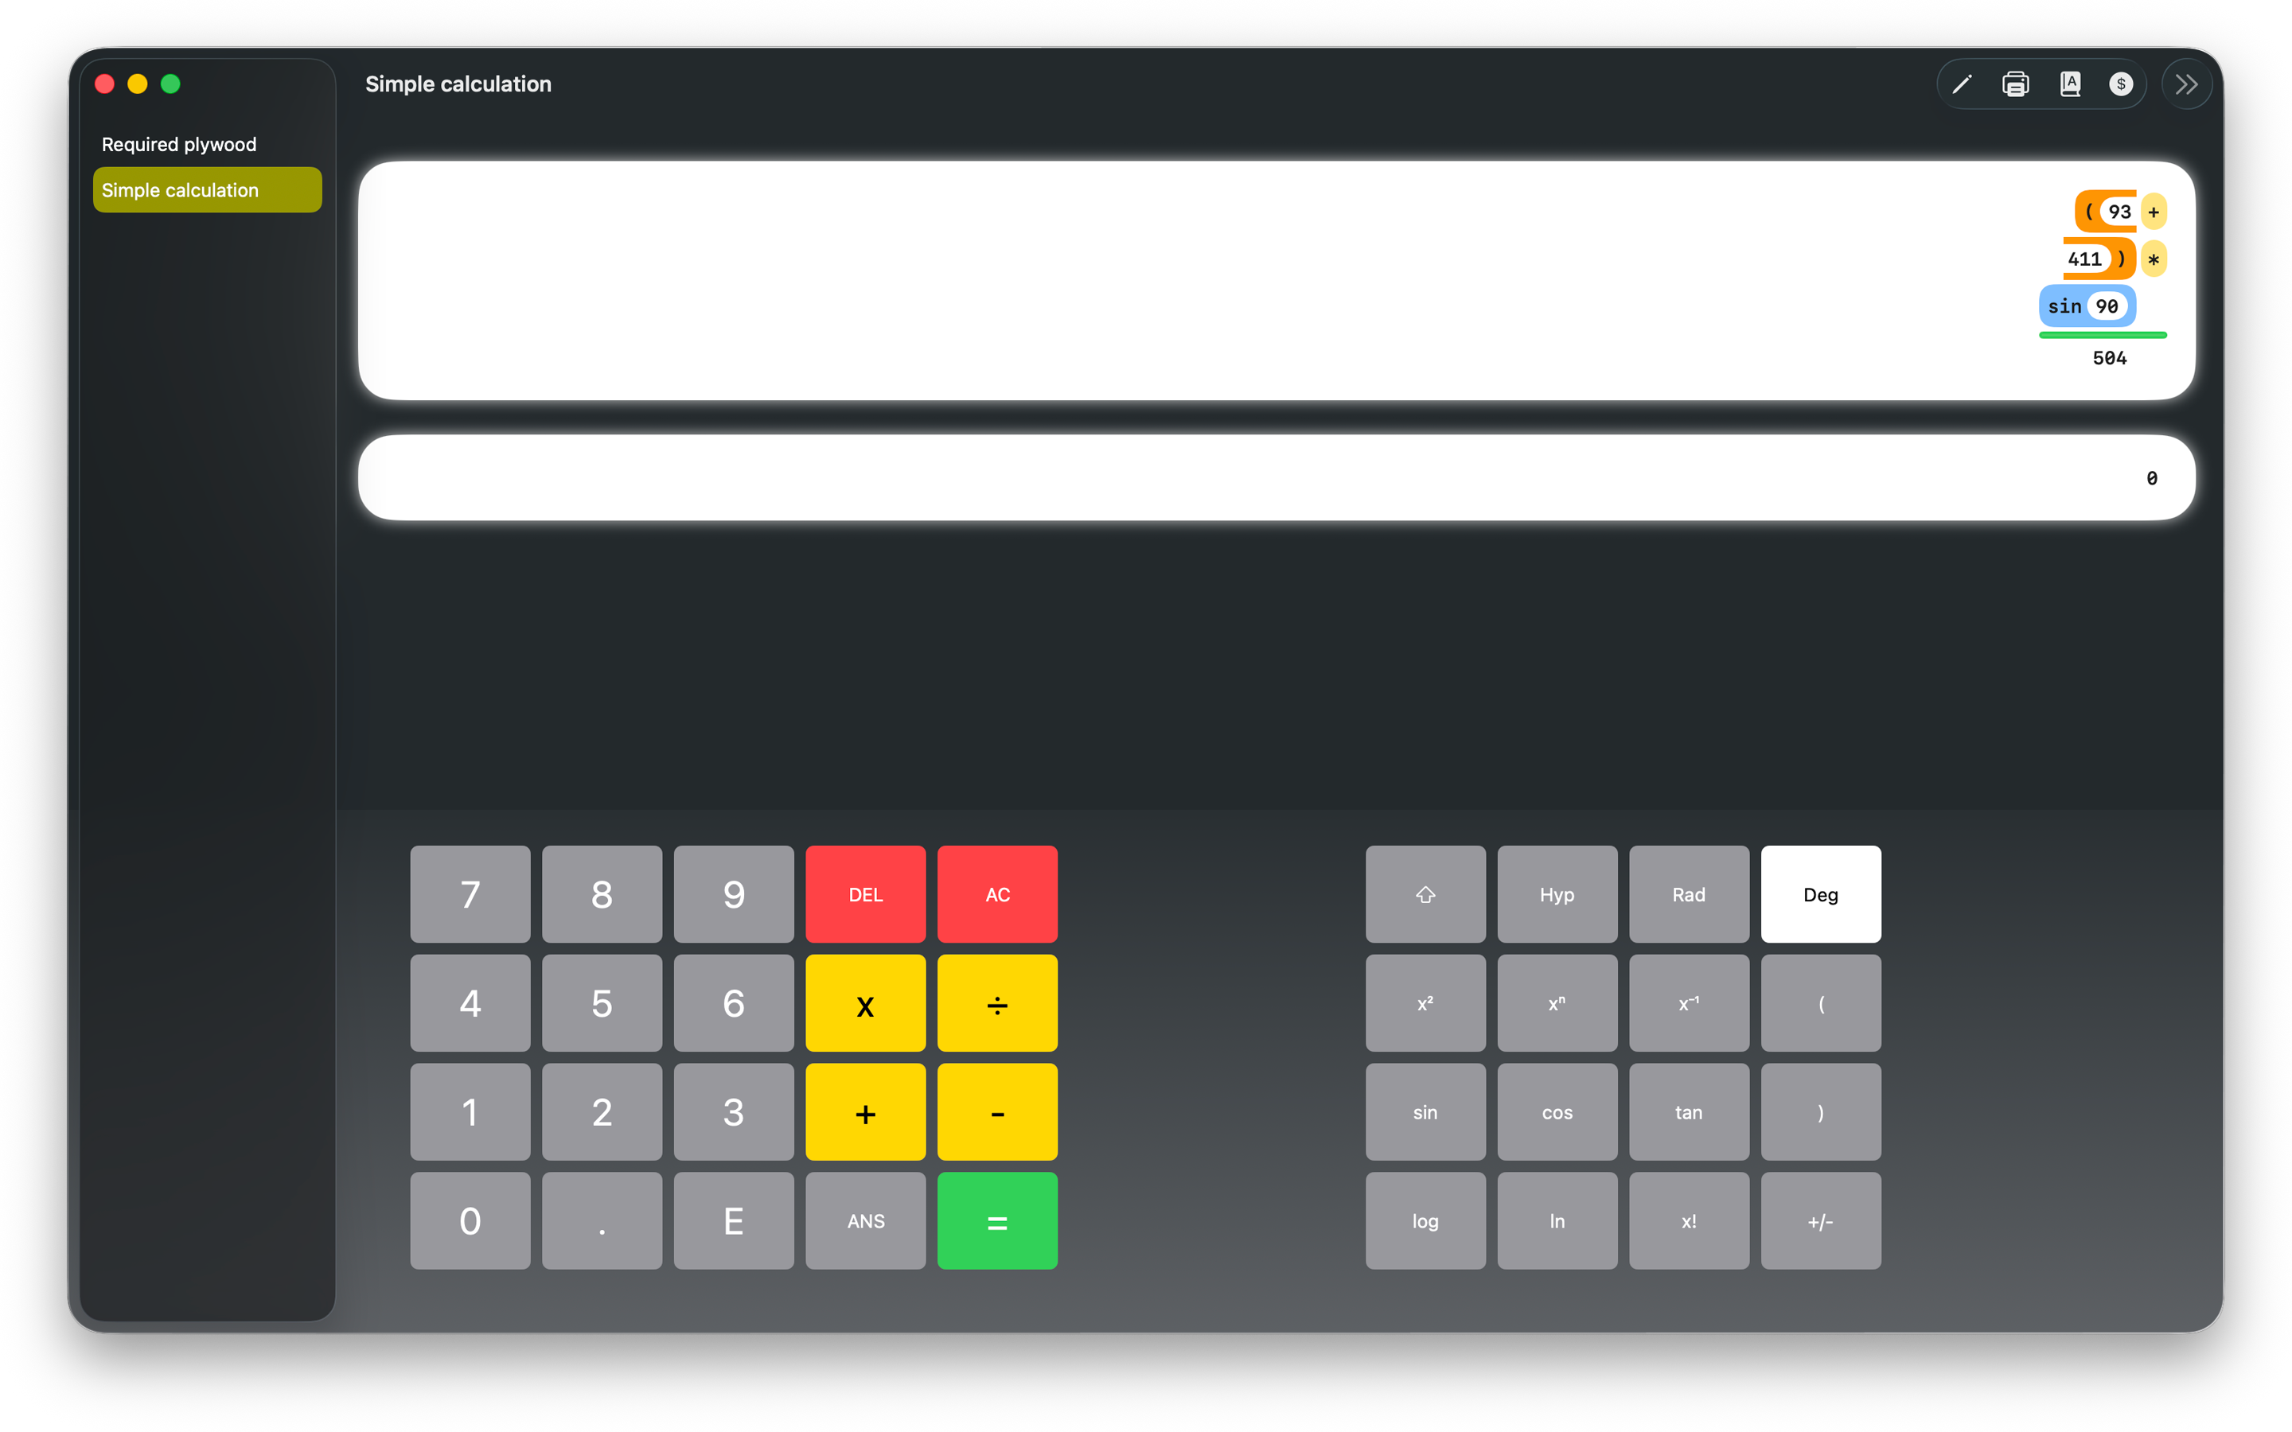Click the cos function key
Image resolution: width=2292 pixels, height=1432 pixels.
pos(1556,1112)
